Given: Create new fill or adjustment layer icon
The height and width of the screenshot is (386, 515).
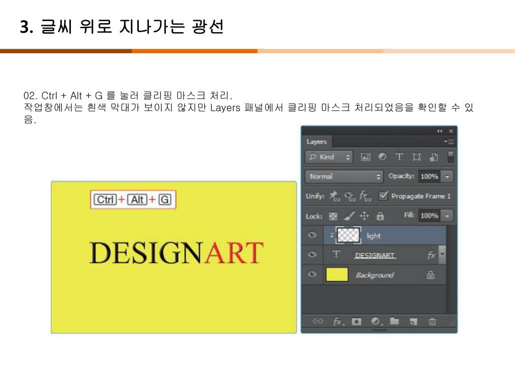Looking at the screenshot, I should 376,321.
